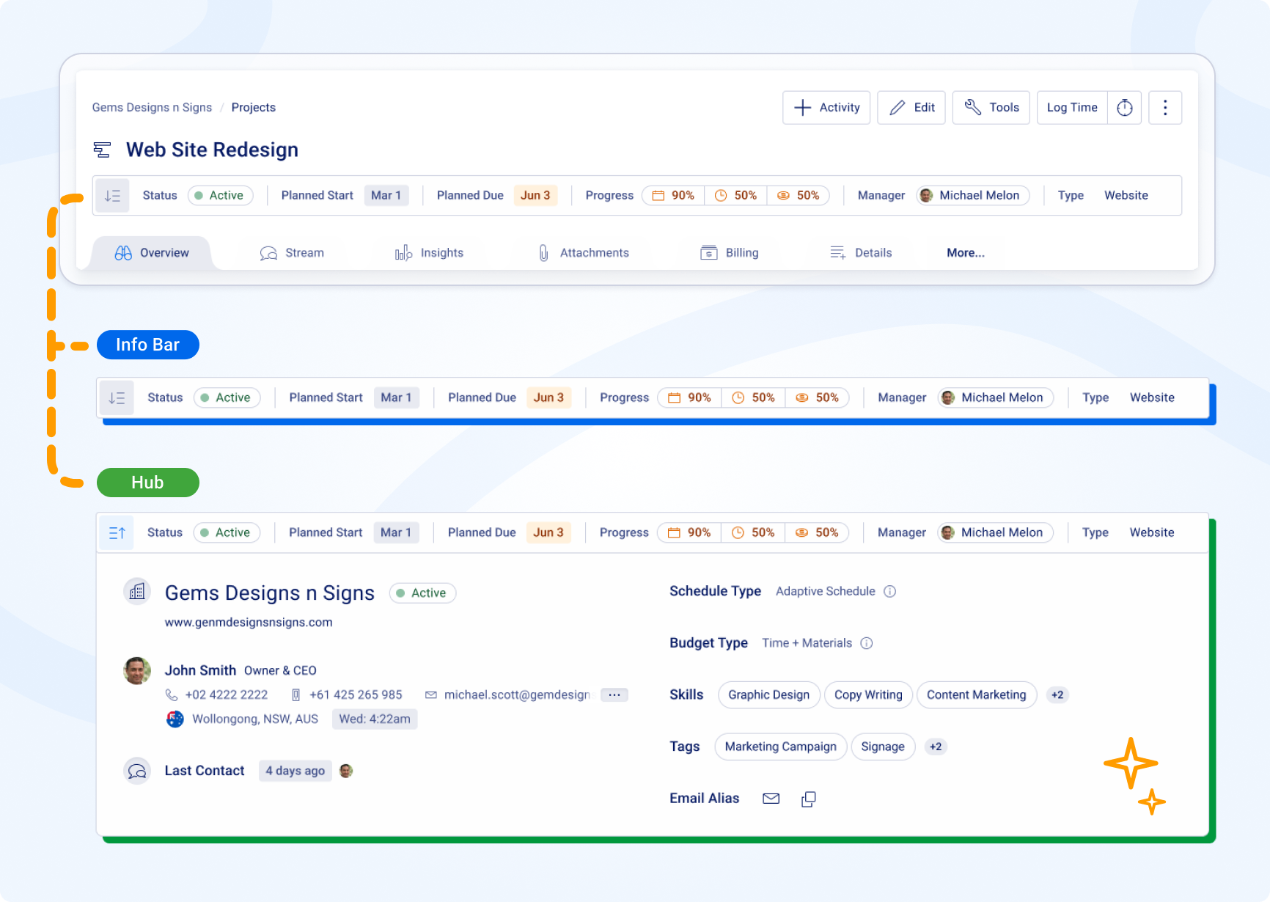Screen dimensions: 1270x902
Task: Click the info icon beside Time + Materials
Action: (867, 644)
